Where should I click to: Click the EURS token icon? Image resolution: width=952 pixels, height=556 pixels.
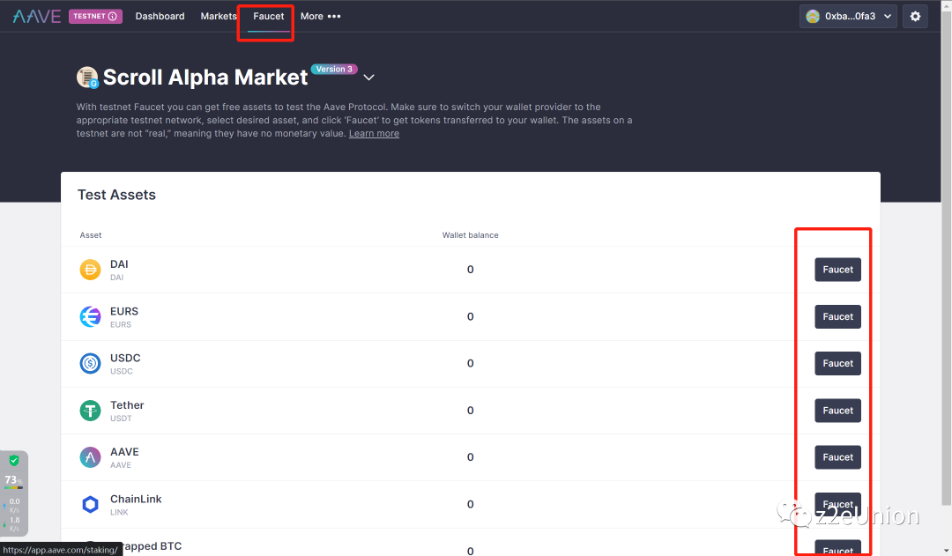[x=90, y=316]
